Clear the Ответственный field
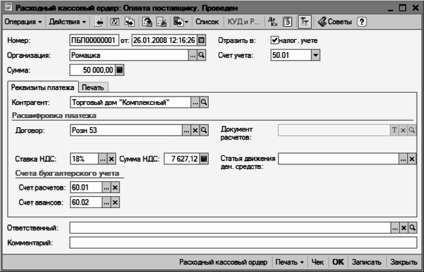This screenshot has width=424, height=272. coord(404,228)
